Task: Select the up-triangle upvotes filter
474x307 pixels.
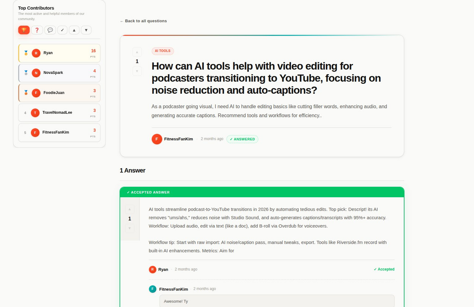Action: point(74,30)
